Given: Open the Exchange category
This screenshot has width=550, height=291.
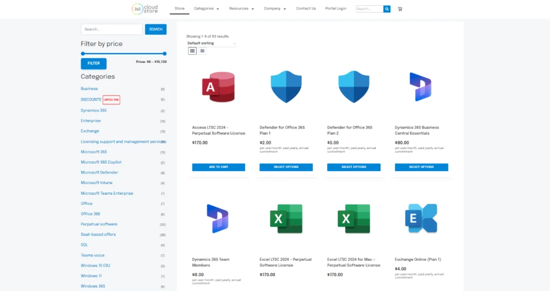Looking at the screenshot, I should pyautogui.click(x=90, y=131).
